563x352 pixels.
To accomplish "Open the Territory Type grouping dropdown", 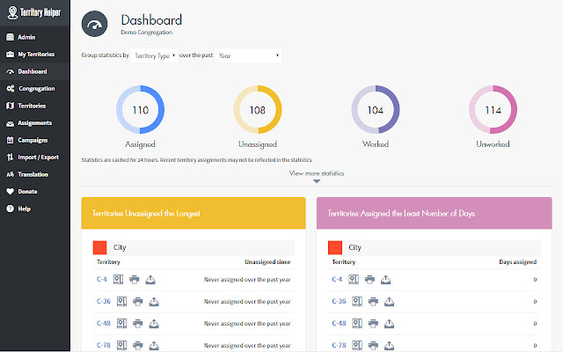I will point(155,55).
